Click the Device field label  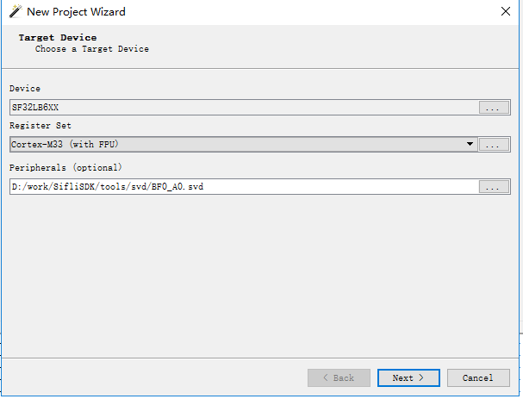click(x=25, y=89)
